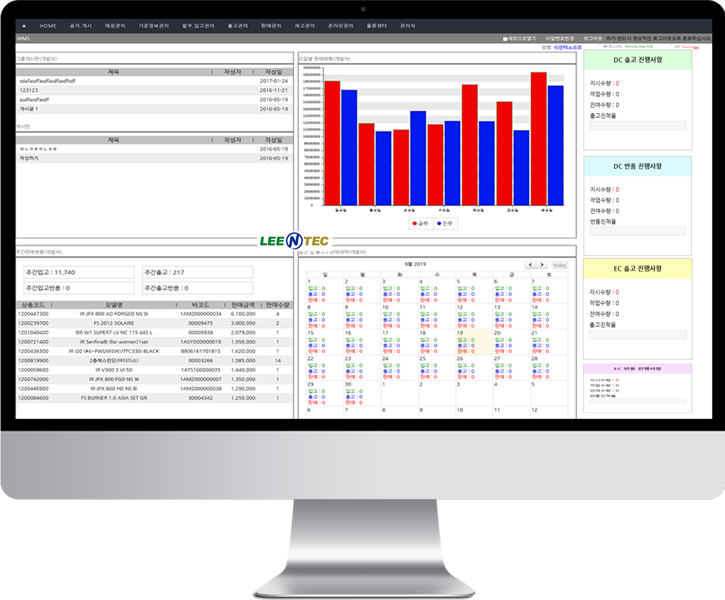The image size is (725, 600).
Task: Go to previous month in calendar
Action: point(530,265)
